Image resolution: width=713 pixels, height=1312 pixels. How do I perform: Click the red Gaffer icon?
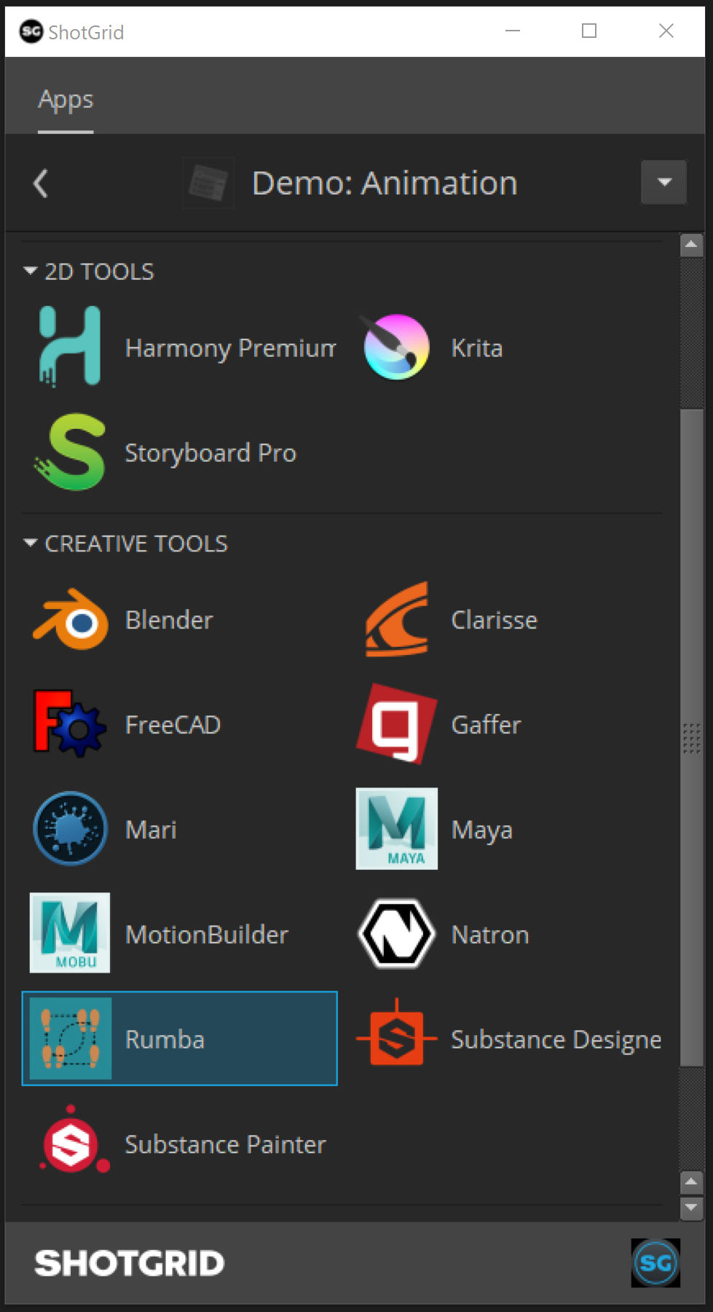[397, 724]
